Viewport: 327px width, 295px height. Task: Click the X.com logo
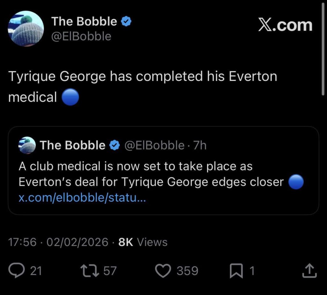[x=285, y=25]
